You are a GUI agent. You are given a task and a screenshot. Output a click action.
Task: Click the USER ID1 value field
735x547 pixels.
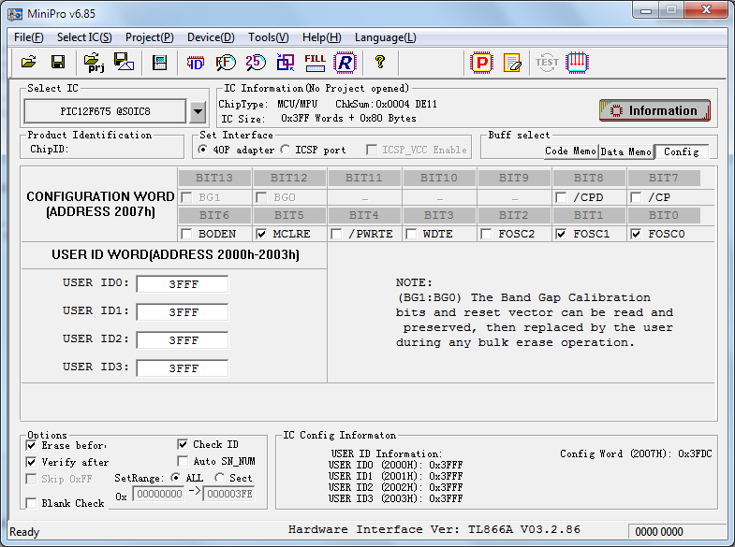click(183, 312)
